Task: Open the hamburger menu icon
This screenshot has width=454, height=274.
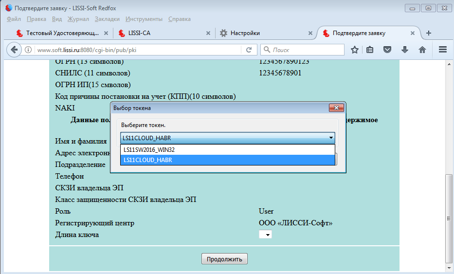Action: pos(443,50)
